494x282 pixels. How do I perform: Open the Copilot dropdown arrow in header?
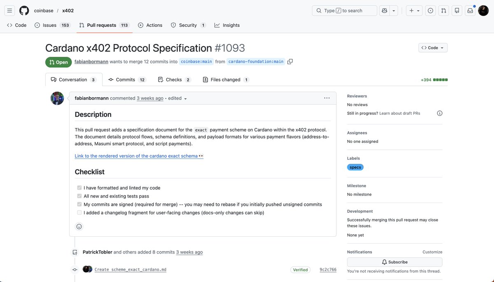394,10
